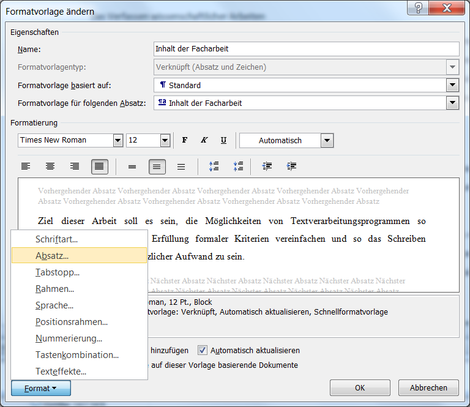Align paragraph text right
The width and height of the screenshot is (470, 407).
[x=75, y=166]
